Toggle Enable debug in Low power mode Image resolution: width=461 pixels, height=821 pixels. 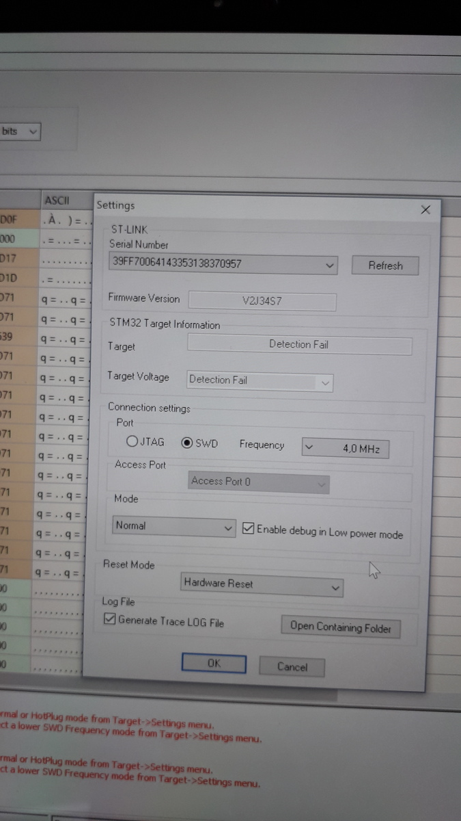pos(249,529)
